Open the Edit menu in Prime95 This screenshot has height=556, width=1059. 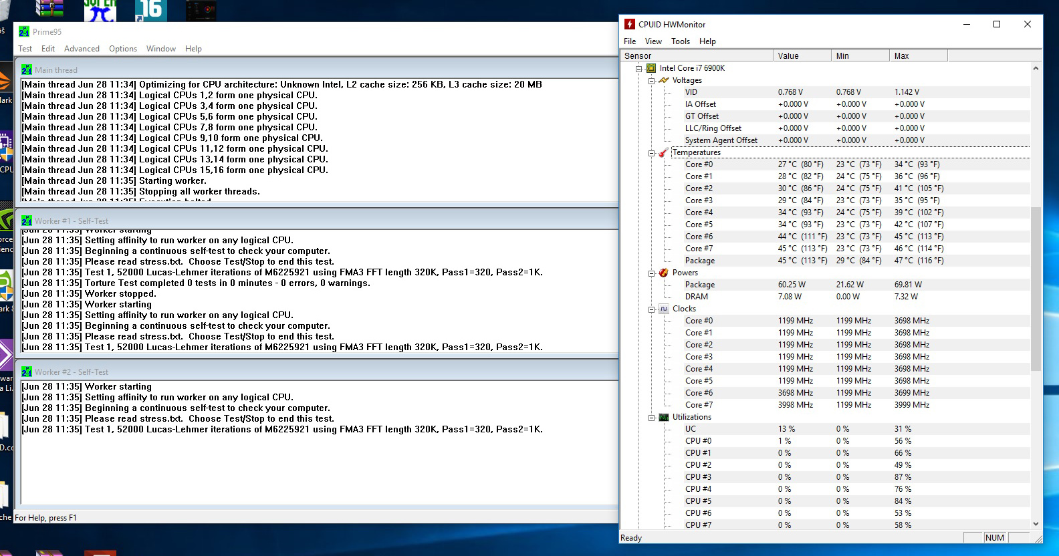coord(48,49)
